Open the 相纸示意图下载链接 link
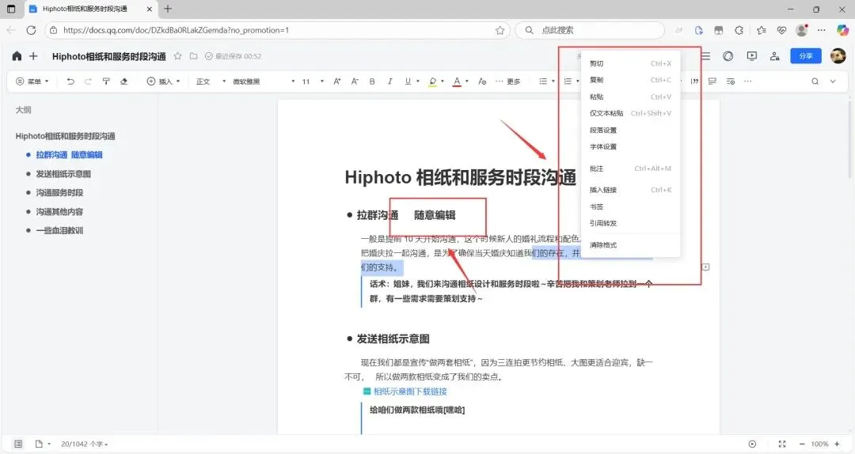The image size is (855, 454). pyautogui.click(x=410, y=392)
